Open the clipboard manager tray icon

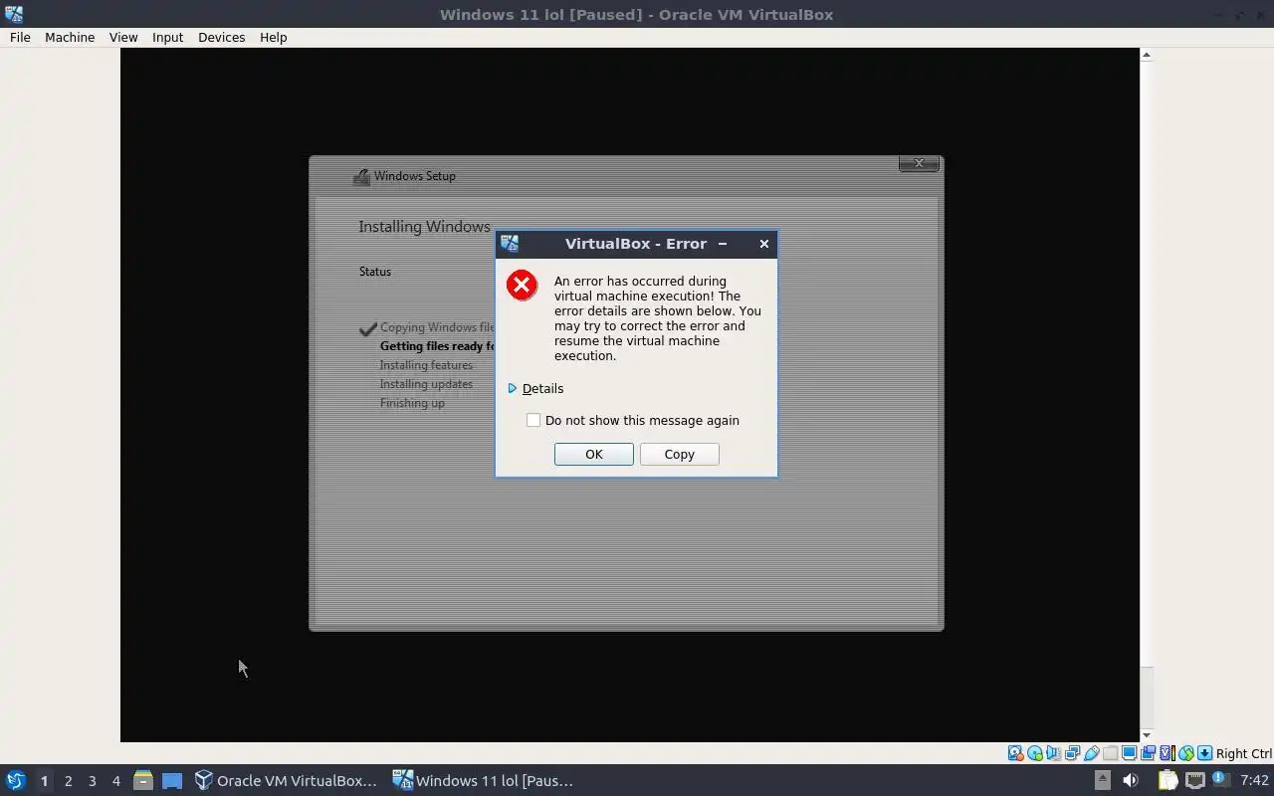1168,780
